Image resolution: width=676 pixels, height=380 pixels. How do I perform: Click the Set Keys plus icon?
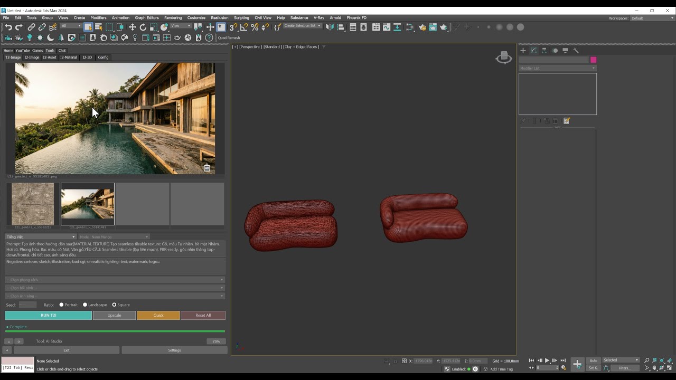(x=577, y=364)
